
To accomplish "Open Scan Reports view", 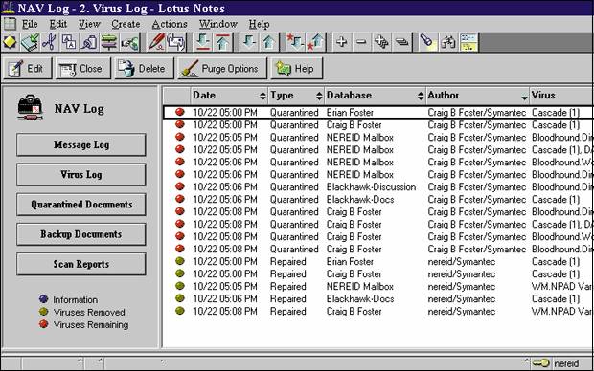I will point(81,264).
